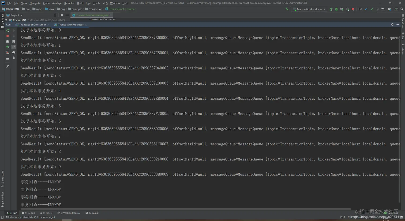This screenshot has height=221, width=405.
Task: Open the Database side panel
Action: [x=403, y=21]
